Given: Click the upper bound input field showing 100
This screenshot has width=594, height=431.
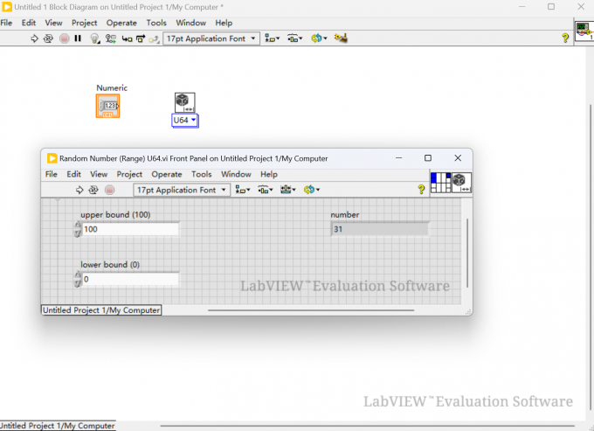Looking at the screenshot, I should pyautogui.click(x=130, y=229).
